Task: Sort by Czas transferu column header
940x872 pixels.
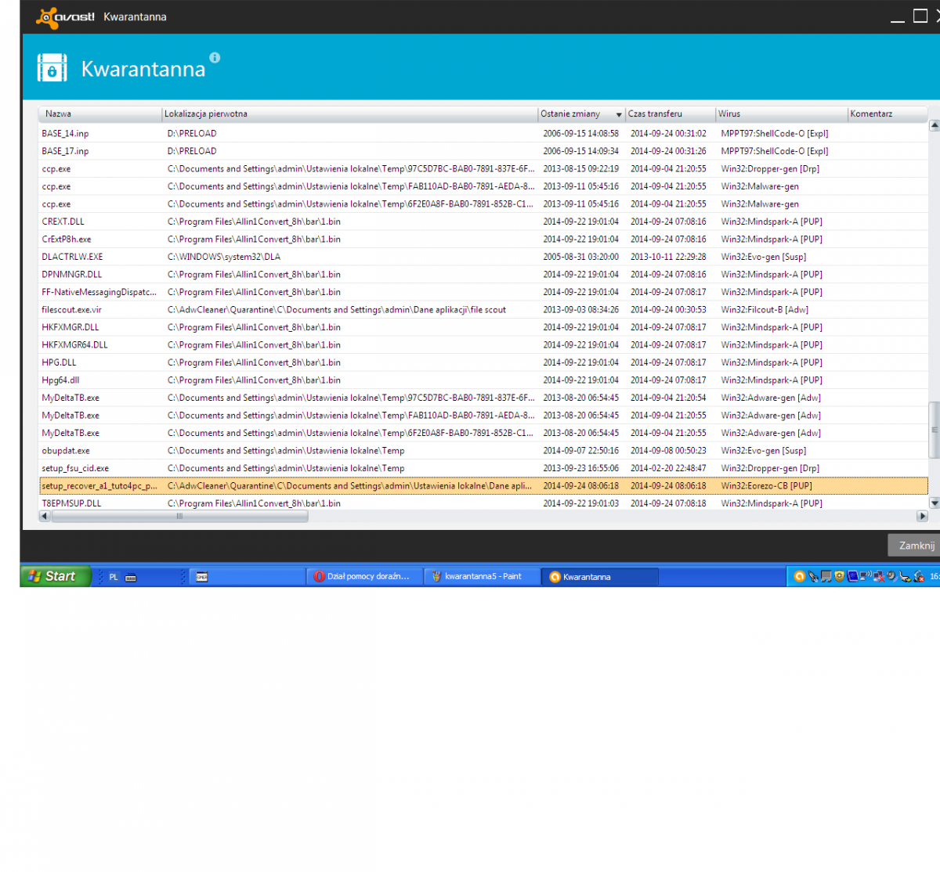Action: point(671,114)
